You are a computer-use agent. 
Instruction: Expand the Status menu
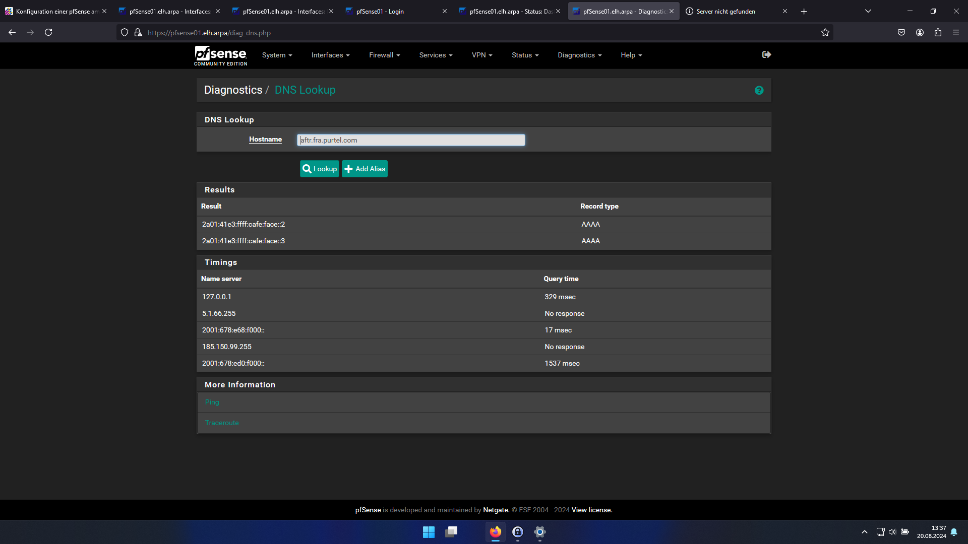pos(525,55)
